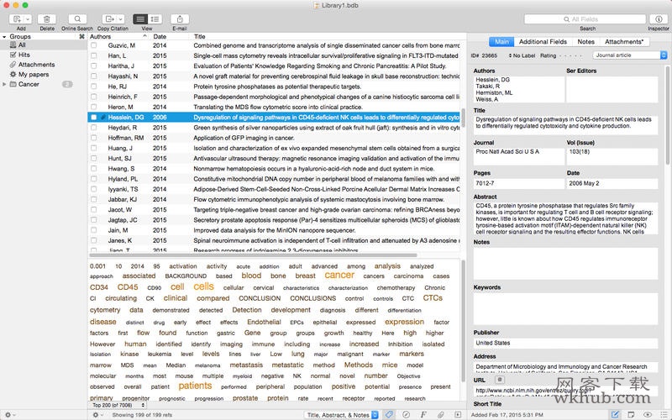Image resolution: width=672 pixels, height=420 pixels.
Task: Click the Add reference toolbar icon
Action: (17, 19)
